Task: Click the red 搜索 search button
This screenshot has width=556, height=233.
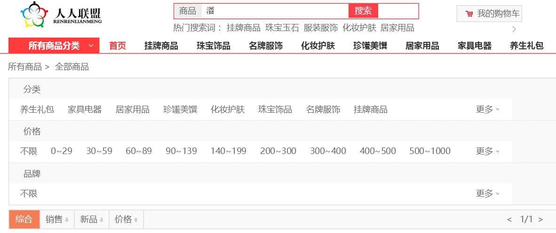Action: tap(363, 11)
